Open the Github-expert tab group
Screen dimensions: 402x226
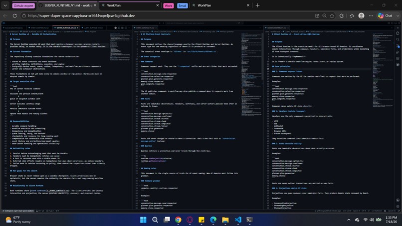(x=23, y=5)
